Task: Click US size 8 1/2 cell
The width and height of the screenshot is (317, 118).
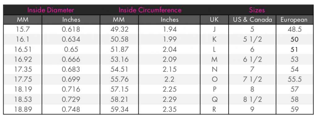Action: [x=252, y=100]
